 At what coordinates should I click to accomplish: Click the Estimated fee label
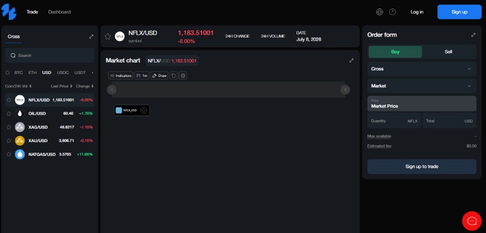379,146
